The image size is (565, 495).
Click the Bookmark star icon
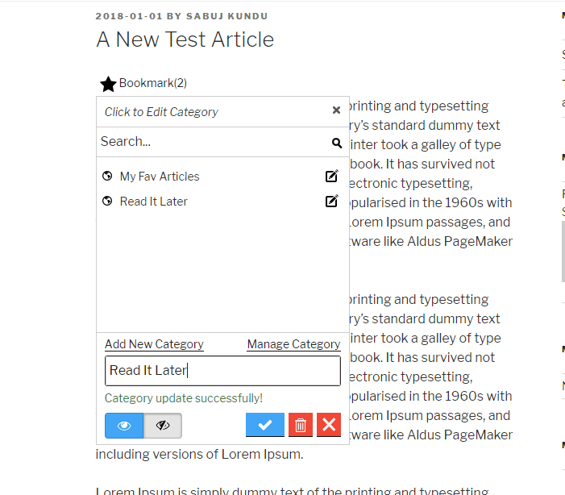click(x=108, y=84)
